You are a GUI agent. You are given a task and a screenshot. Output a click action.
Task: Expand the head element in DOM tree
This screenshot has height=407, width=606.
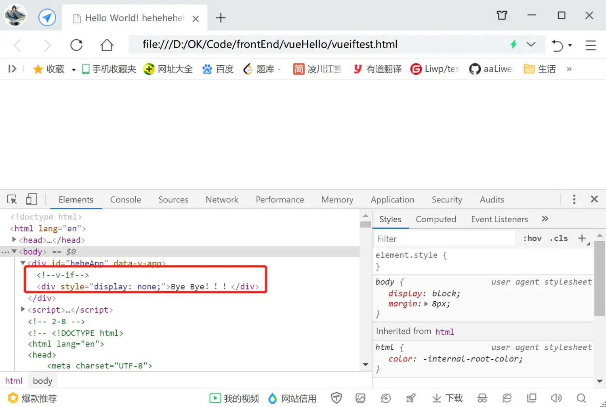click(x=14, y=240)
